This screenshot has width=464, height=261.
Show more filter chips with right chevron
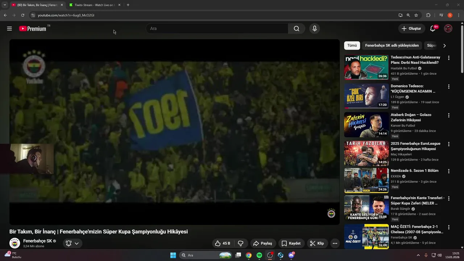click(x=444, y=46)
